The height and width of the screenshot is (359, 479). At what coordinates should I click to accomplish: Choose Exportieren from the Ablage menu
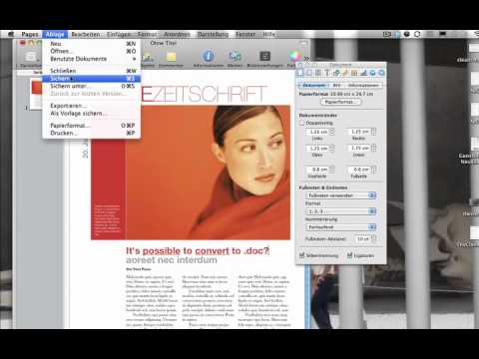click(x=91, y=106)
